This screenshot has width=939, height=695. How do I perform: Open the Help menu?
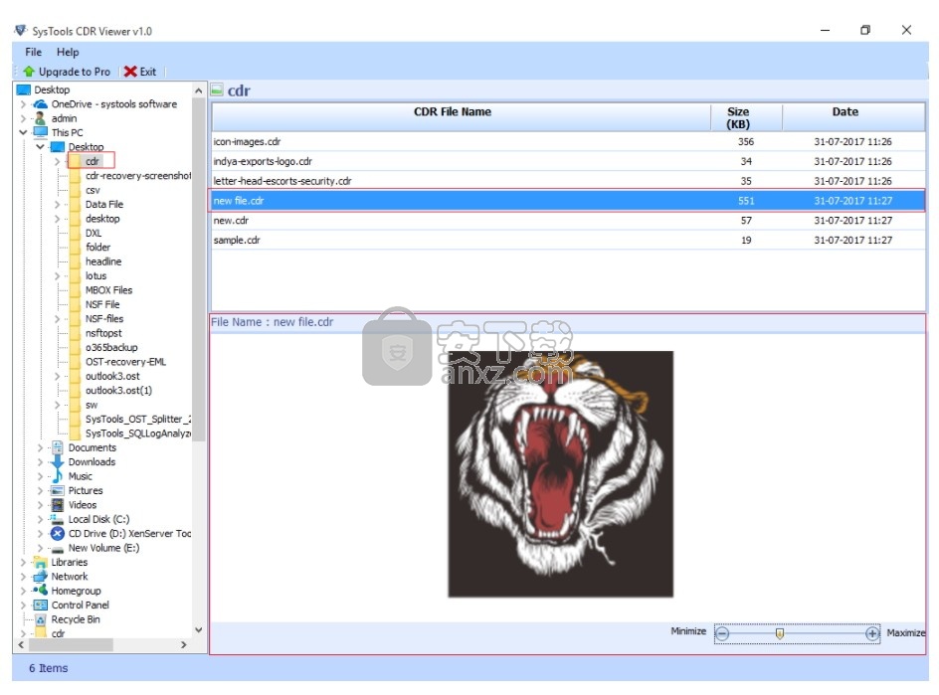tap(68, 52)
